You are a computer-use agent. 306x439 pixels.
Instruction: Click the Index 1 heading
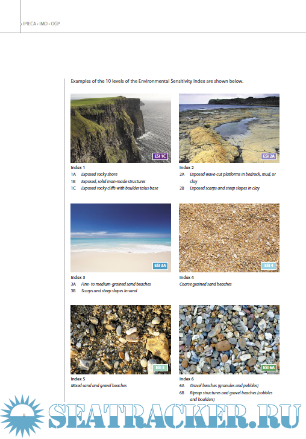point(78,167)
